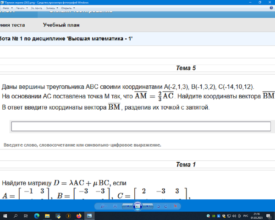Switch to the Учебный план tab
Viewport: 275px width, 220px height.
(x=61, y=25)
